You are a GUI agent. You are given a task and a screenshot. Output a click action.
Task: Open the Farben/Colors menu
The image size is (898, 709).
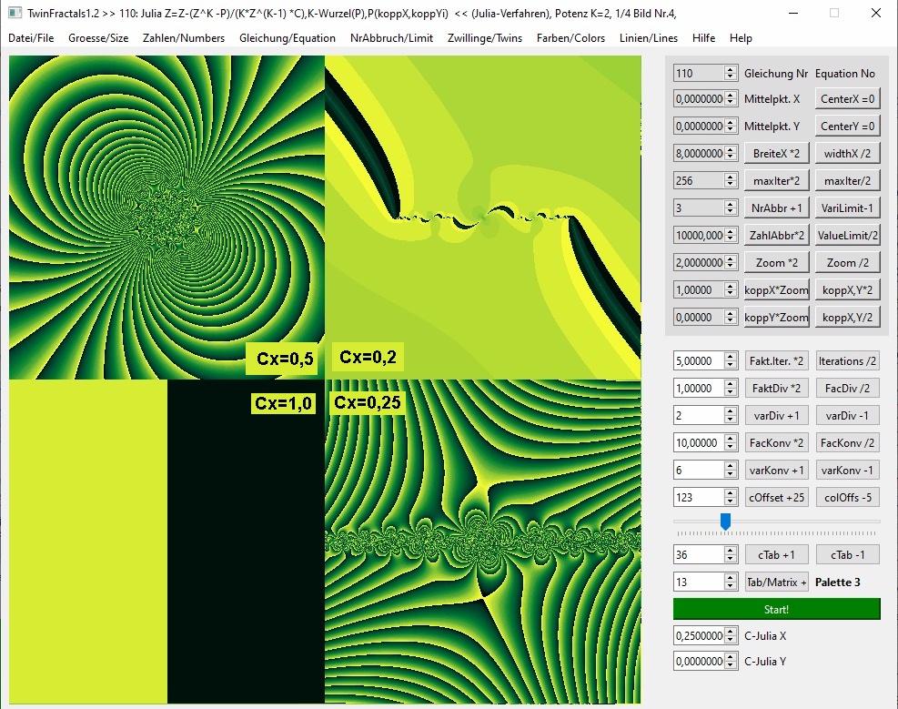(x=570, y=38)
